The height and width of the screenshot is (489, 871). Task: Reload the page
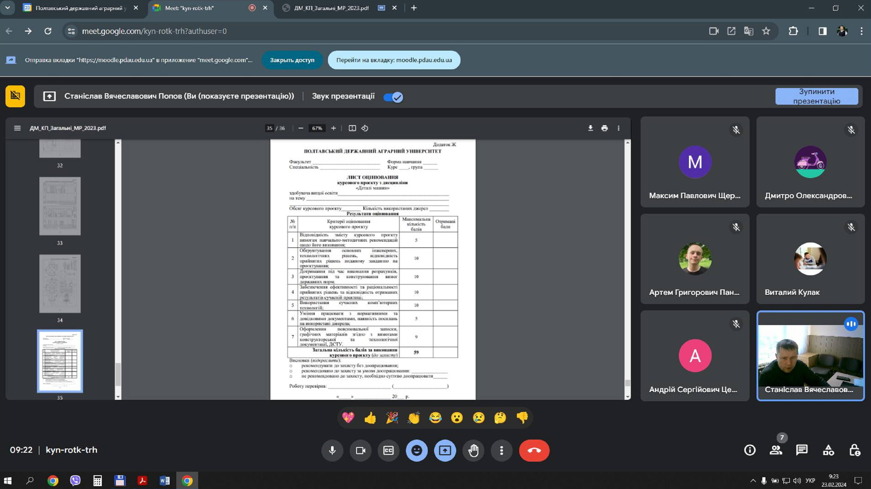tap(48, 31)
